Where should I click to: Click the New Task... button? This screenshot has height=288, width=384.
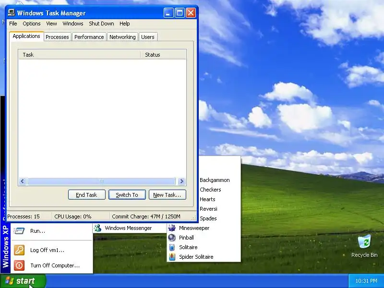(x=167, y=195)
